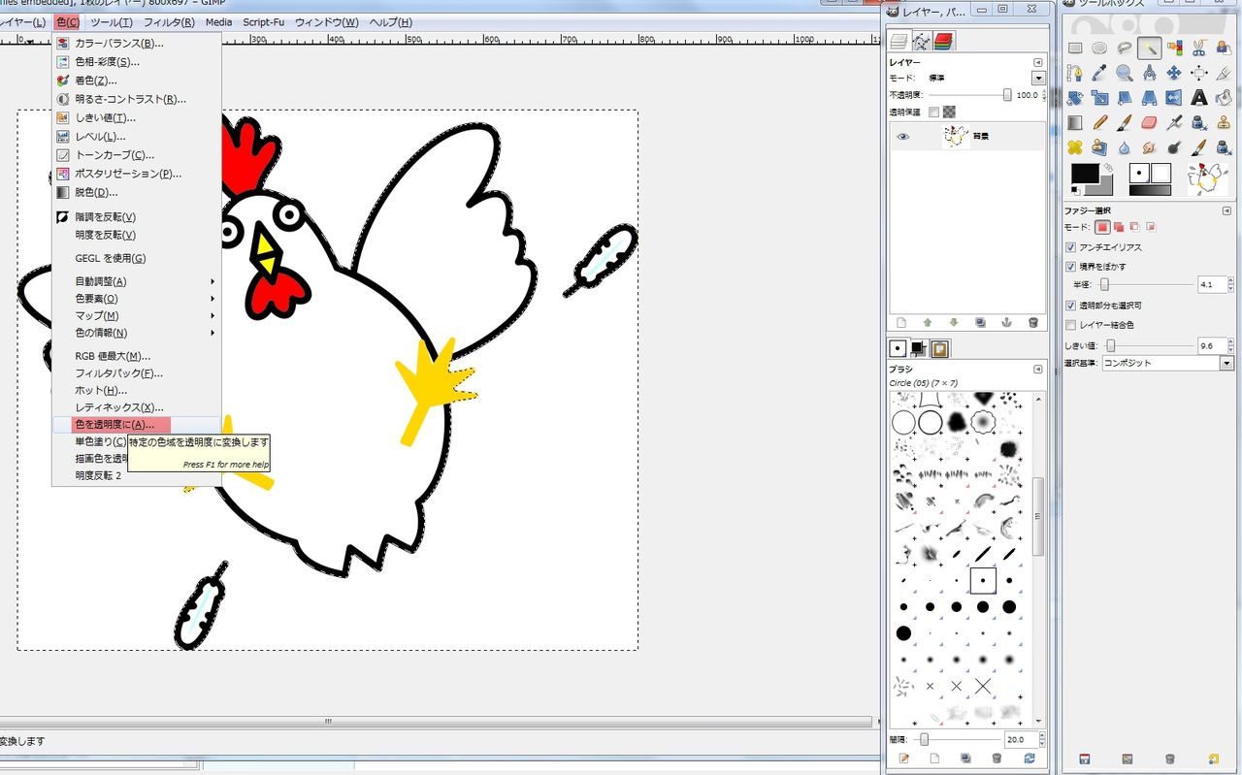Viewport: 1242px width, 775px height.
Task: Select the Scissors Select tool
Action: tap(1199, 48)
